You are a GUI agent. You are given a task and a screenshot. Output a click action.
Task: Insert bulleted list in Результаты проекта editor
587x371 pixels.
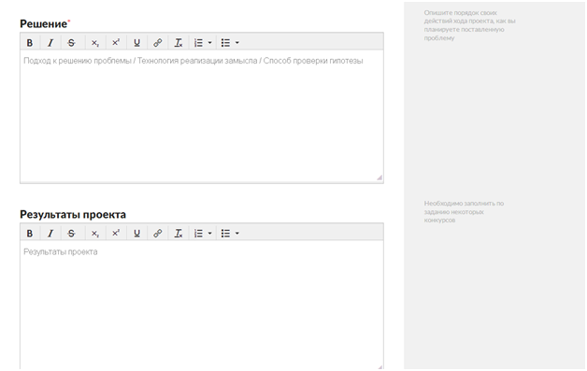tap(225, 234)
